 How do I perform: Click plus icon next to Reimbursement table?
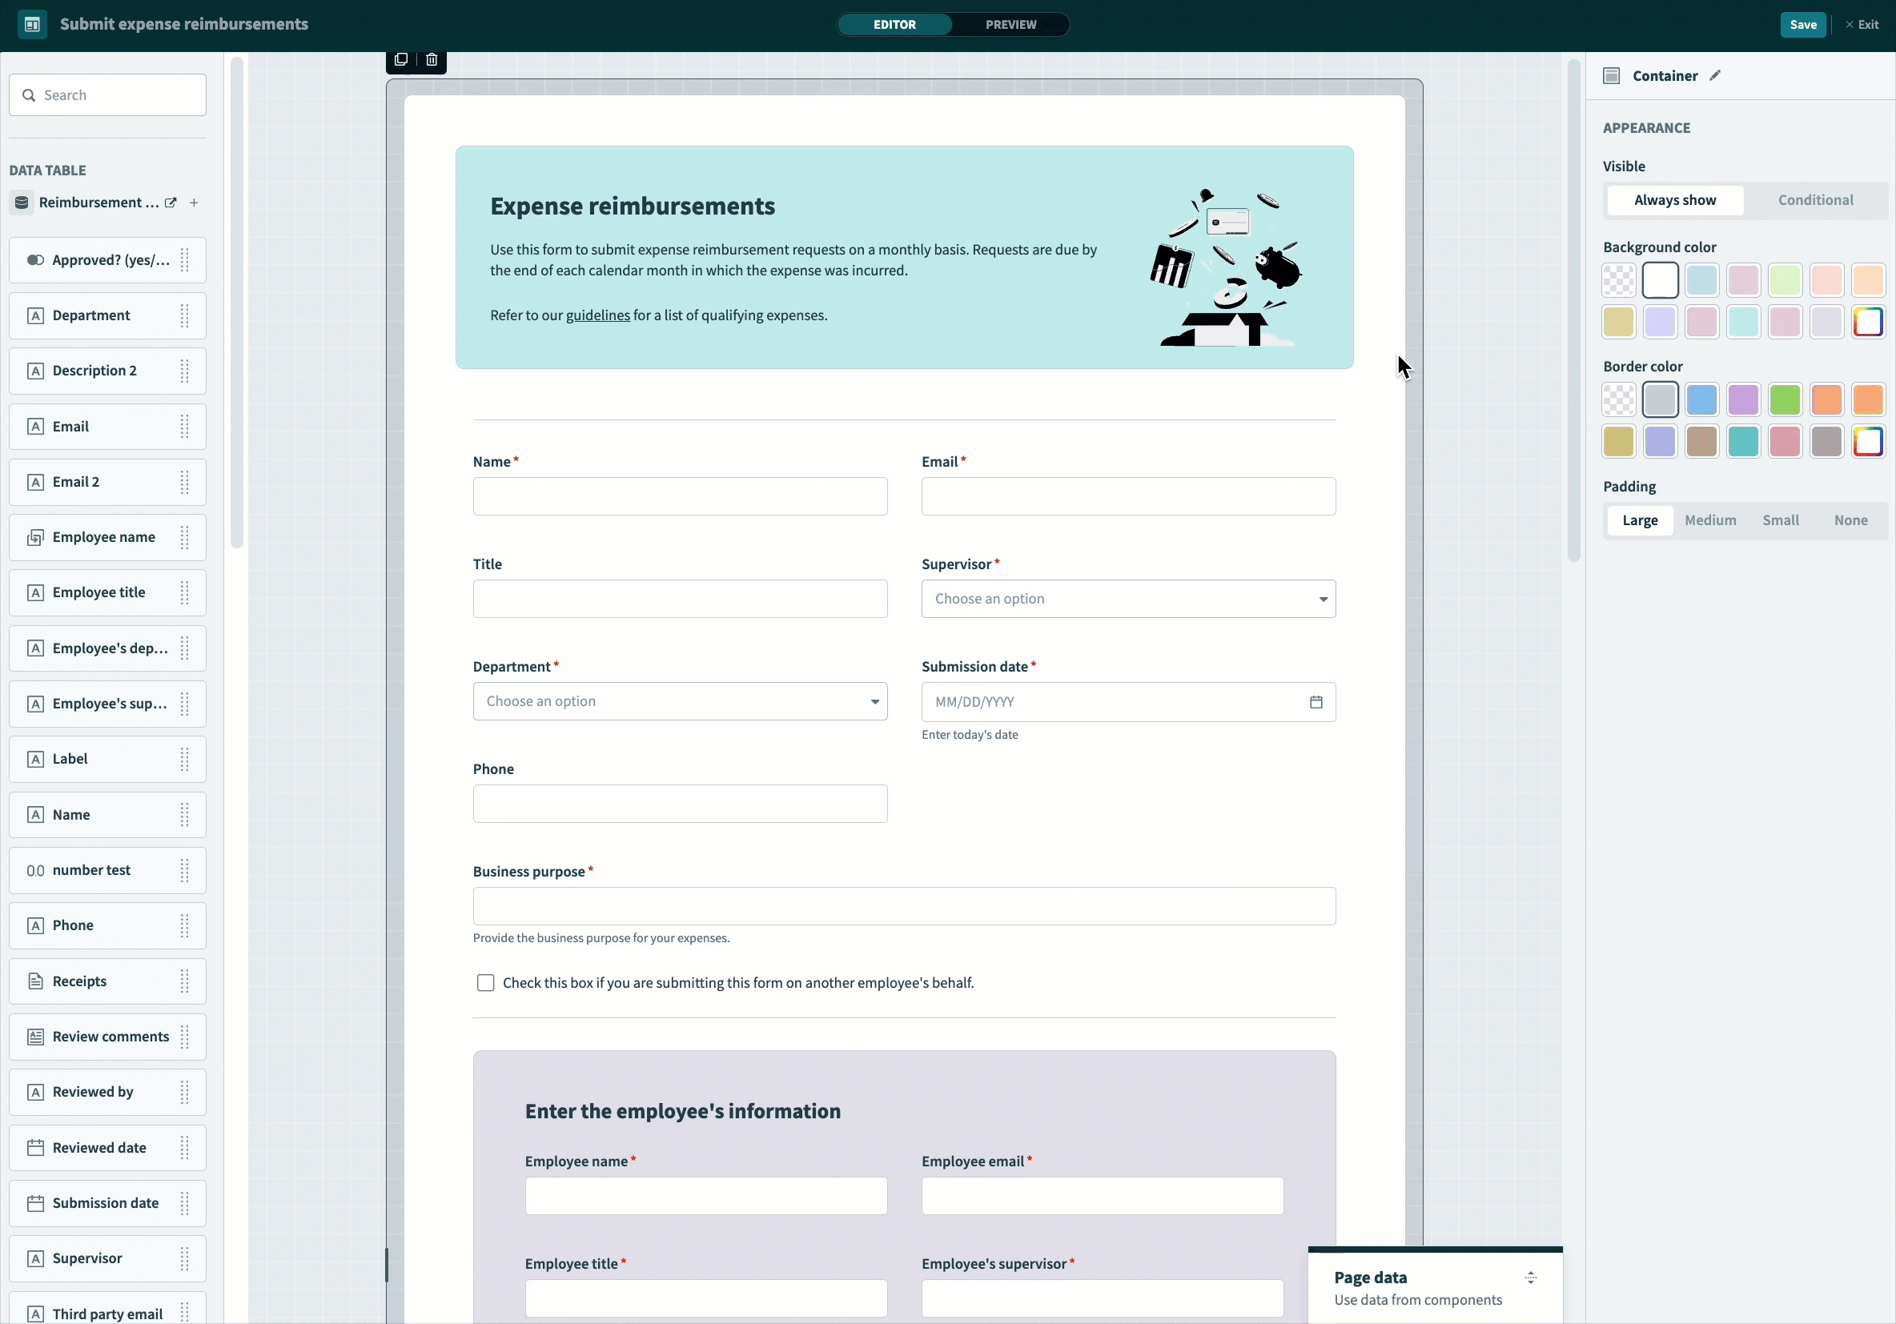(x=194, y=203)
